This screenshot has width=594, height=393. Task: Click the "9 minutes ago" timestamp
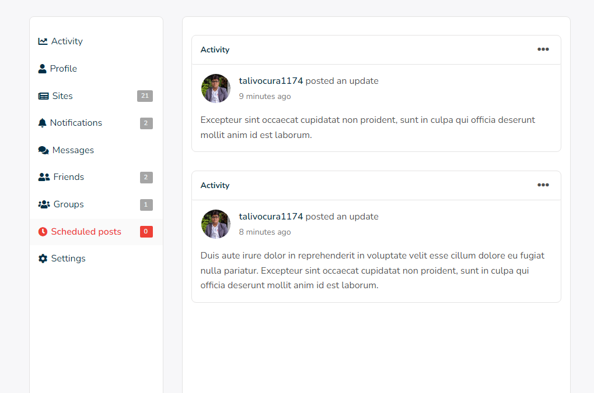click(264, 97)
